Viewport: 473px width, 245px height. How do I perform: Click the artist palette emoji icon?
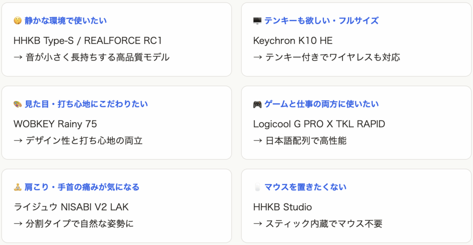tap(18, 104)
